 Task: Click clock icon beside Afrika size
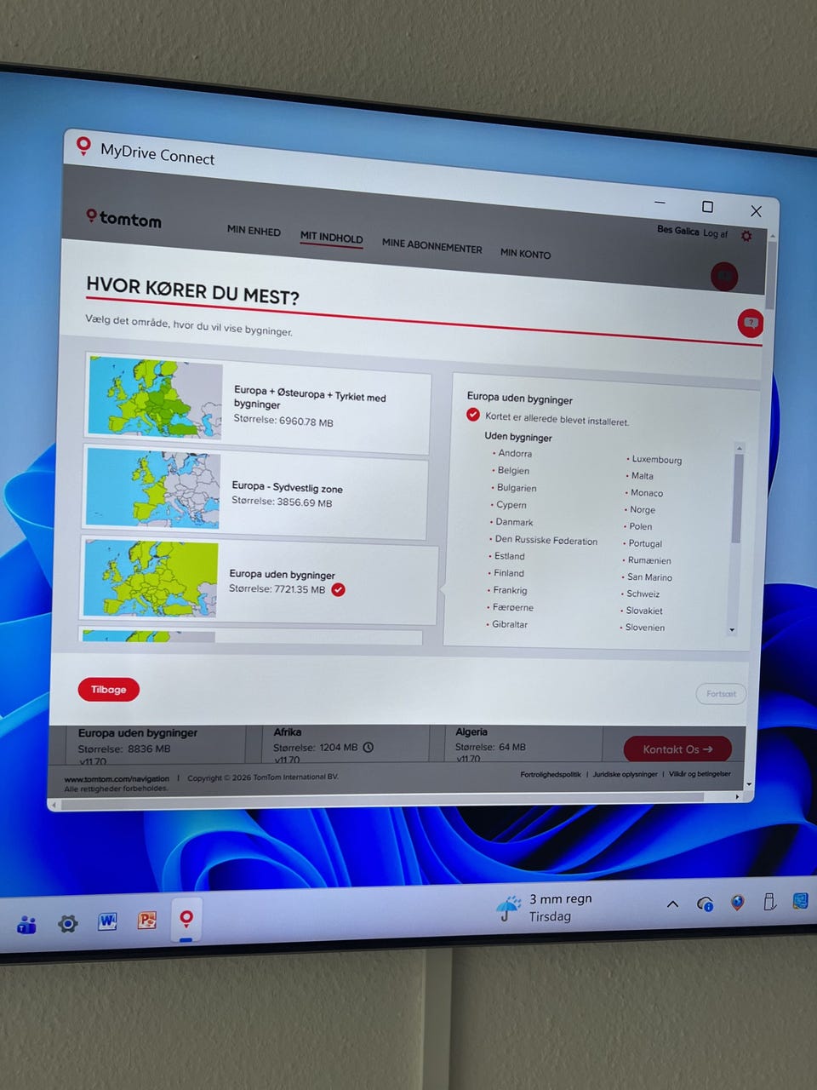click(x=369, y=747)
